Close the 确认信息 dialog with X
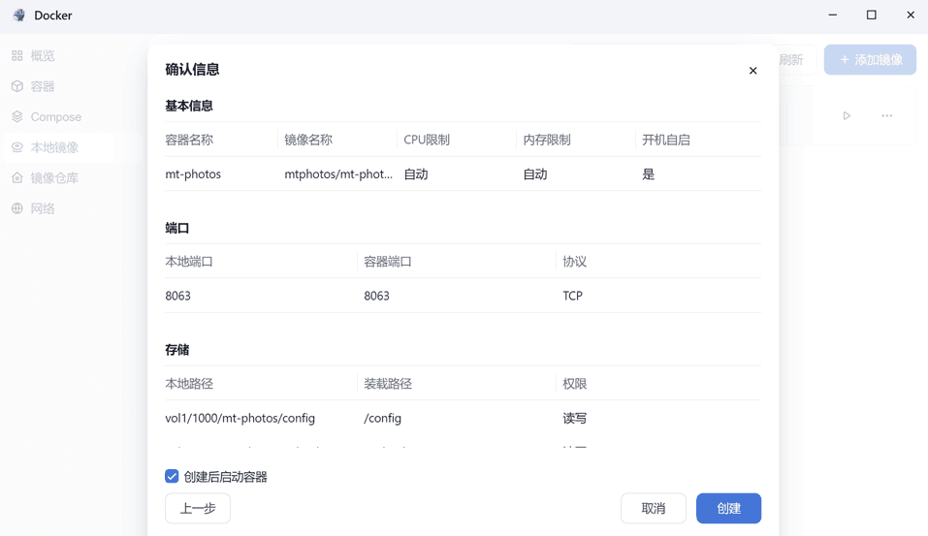This screenshot has width=928, height=536. [752, 71]
